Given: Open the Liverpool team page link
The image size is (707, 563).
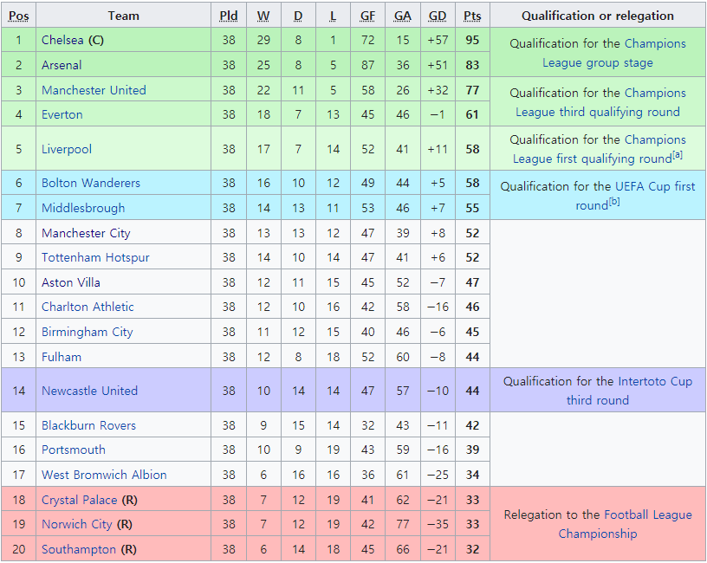Looking at the screenshot, I should click(67, 149).
